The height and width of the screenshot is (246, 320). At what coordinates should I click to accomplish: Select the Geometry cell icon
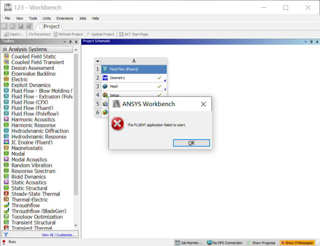pyautogui.click(x=105, y=78)
